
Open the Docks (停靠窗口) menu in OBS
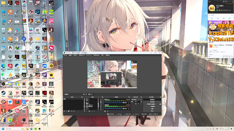[x=82, y=55]
